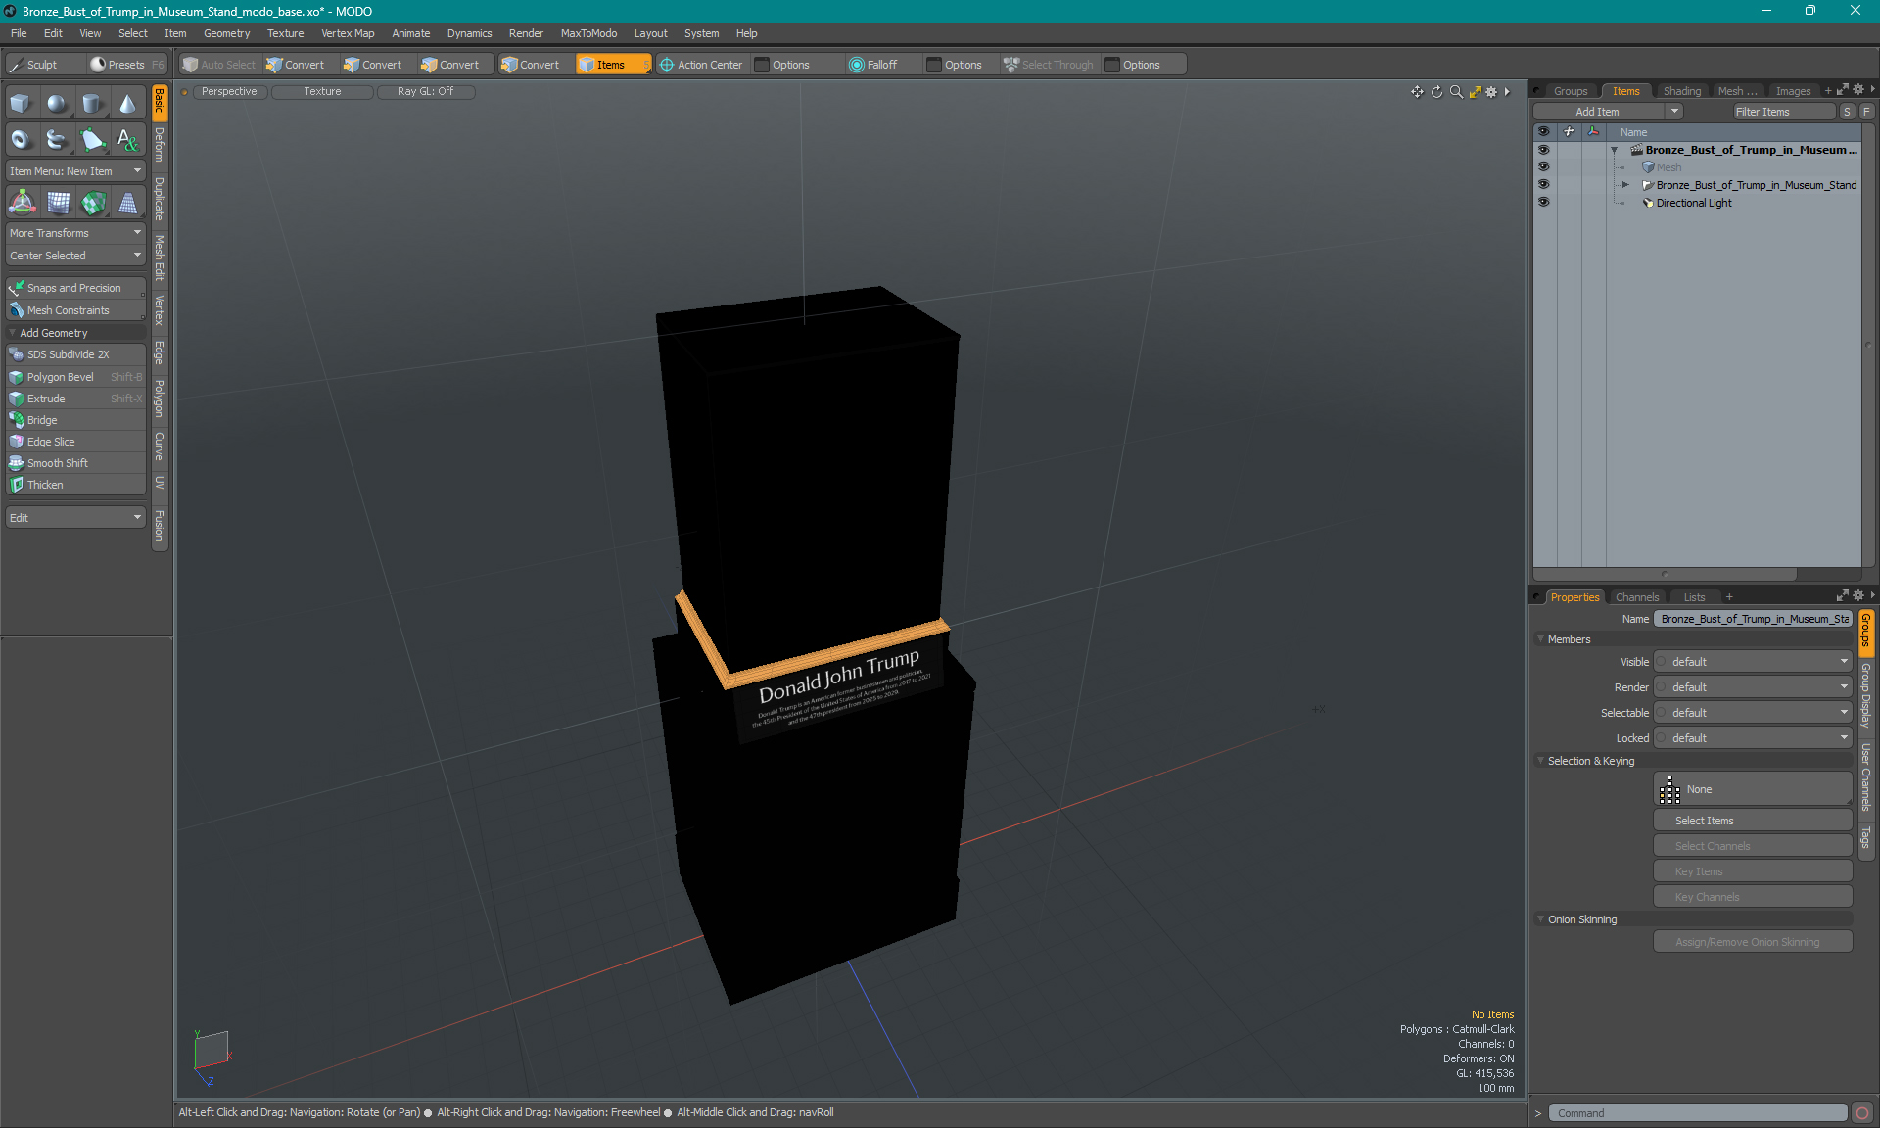
Task: Open the Render default dropdown
Action: click(x=1753, y=687)
